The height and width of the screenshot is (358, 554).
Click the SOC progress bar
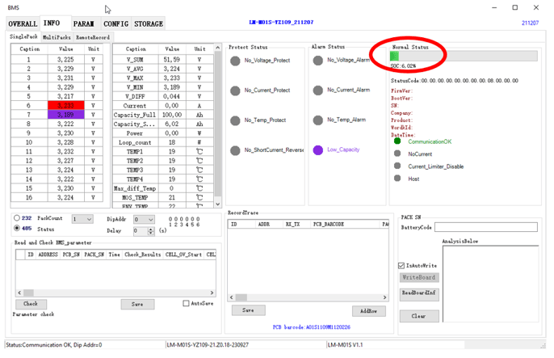point(464,57)
